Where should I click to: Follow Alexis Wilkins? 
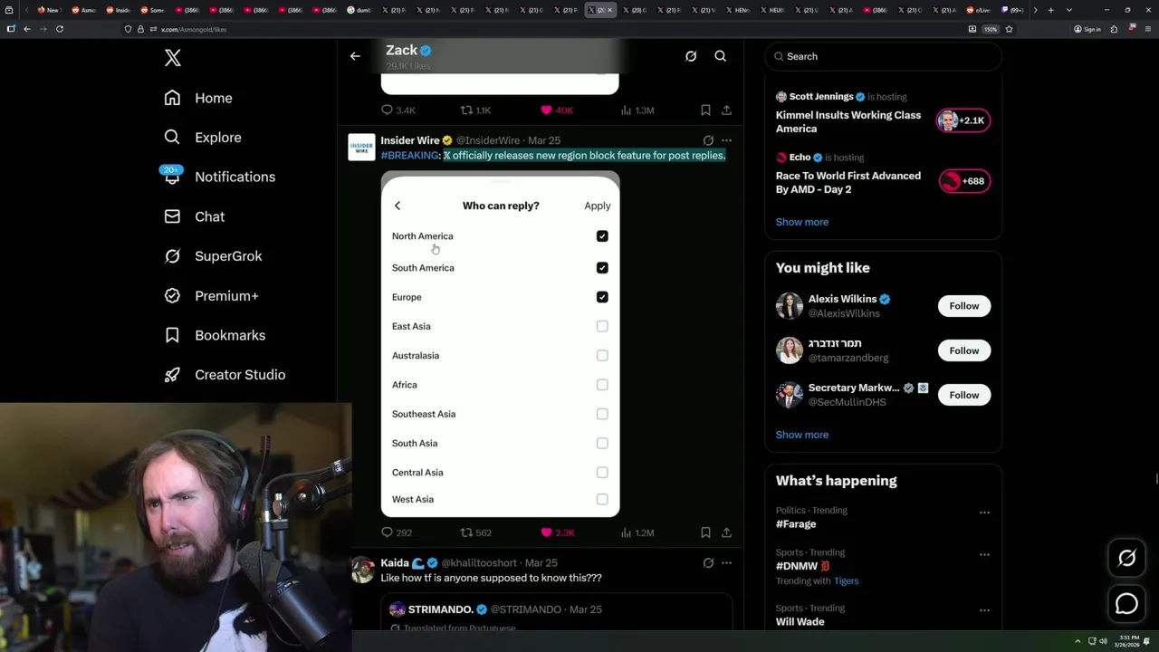[963, 306]
